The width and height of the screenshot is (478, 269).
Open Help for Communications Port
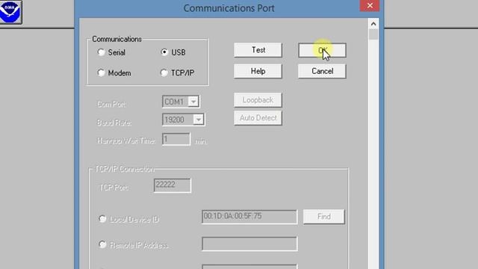(x=258, y=71)
